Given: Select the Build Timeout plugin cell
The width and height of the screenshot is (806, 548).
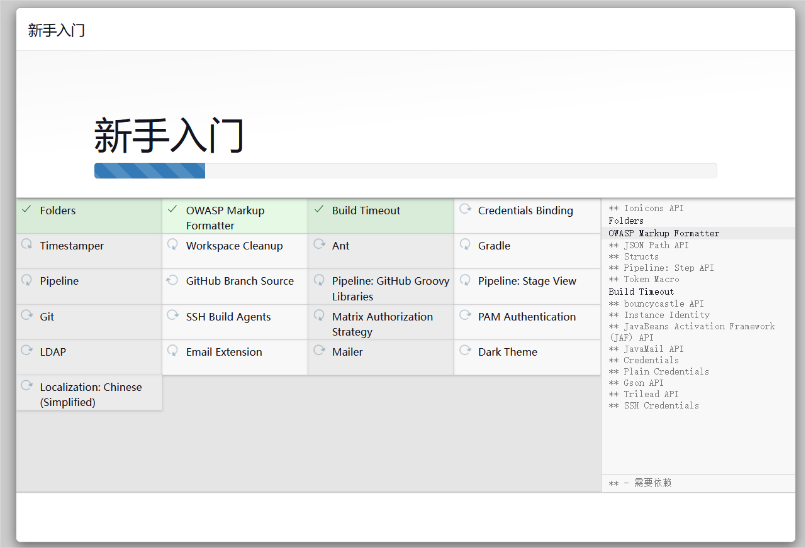Looking at the screenshot, I should pyautogui.click(x=381, y=216).
